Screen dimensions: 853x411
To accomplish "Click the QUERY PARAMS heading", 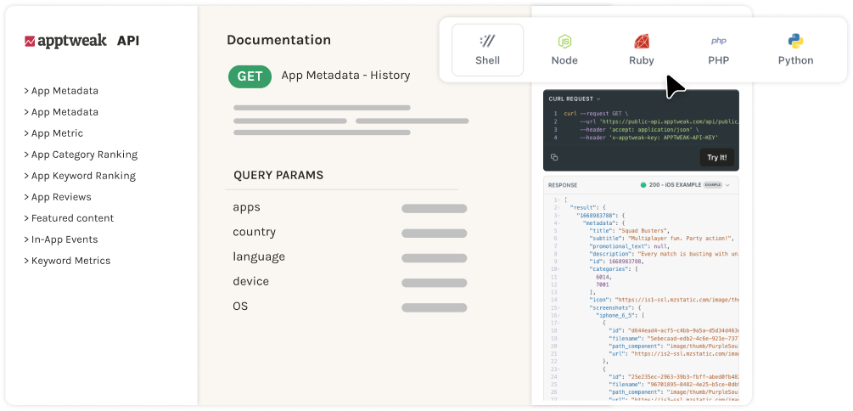I will tap(278, 175).
